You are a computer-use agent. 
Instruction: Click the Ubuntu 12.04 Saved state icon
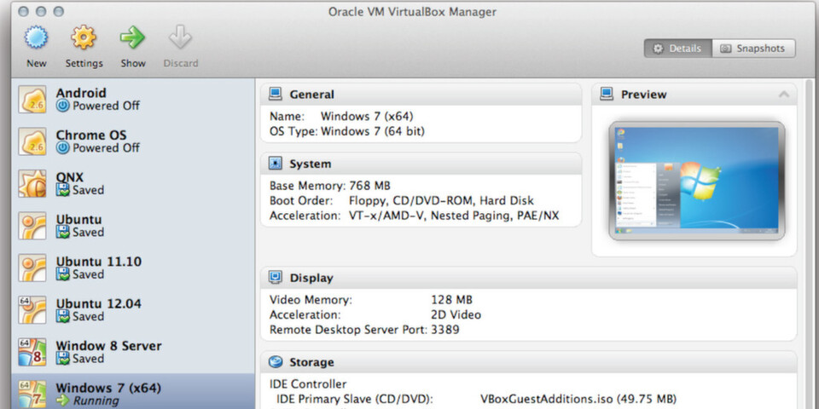[x=62, y=317]
